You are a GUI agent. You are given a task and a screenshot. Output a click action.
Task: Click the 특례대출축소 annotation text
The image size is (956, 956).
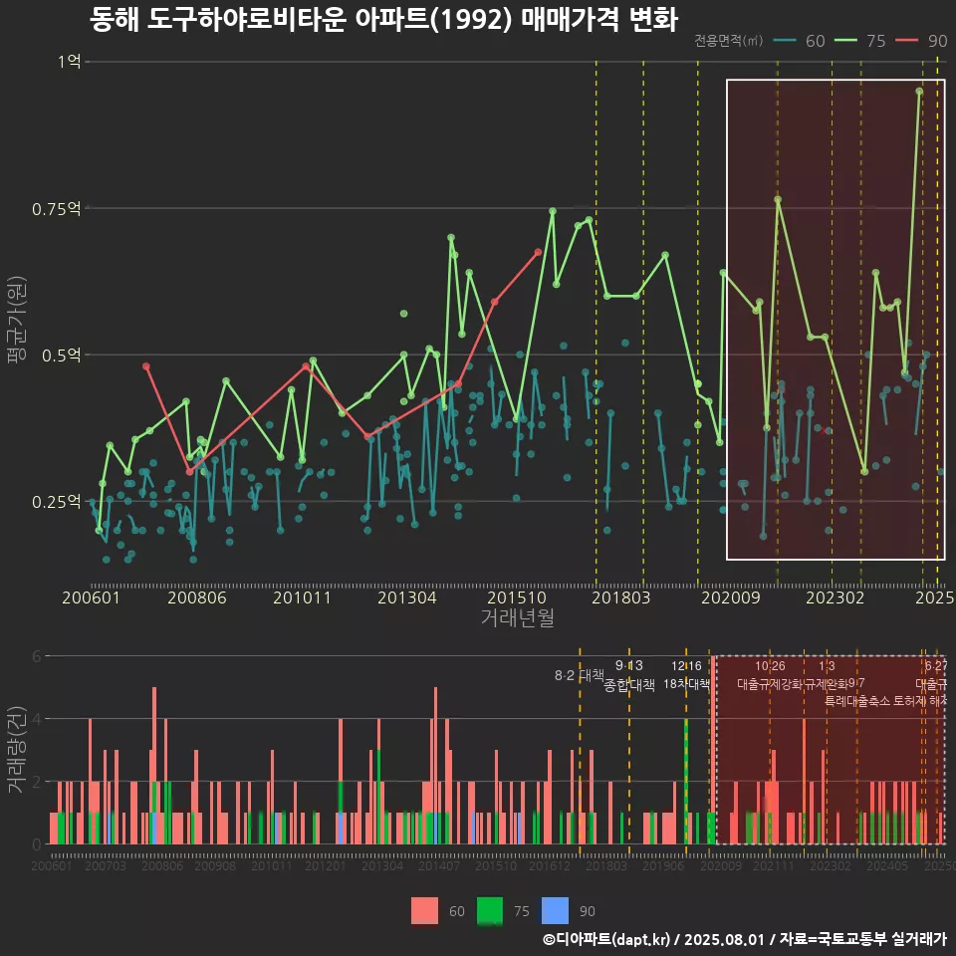[x=857, y=701]
